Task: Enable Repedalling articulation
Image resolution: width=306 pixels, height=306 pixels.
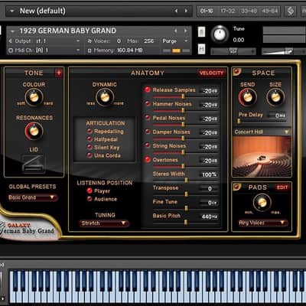Action: point(90,131)
